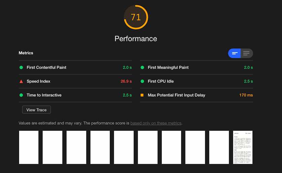Image resolution: width=282 pixels, height=173 pixels.
Task: Click the 71 performance score gauge
Action: [x=136, y=17]
